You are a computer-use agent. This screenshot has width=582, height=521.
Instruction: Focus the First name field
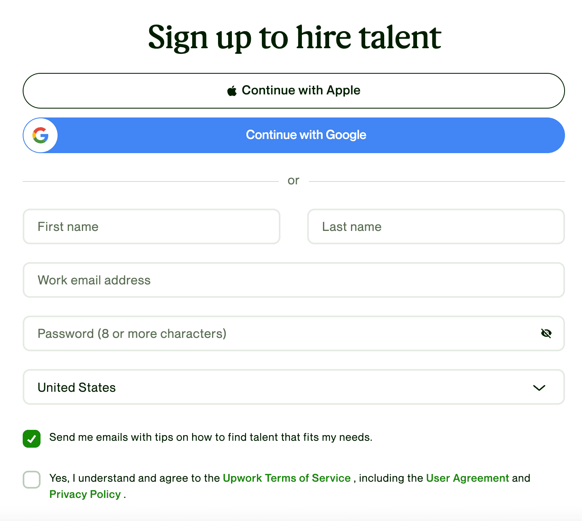152,226
